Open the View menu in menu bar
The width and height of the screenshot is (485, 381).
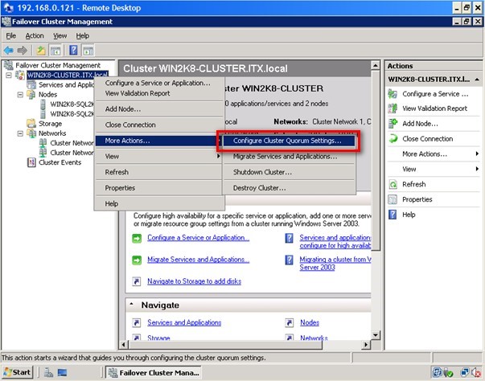coord(60,36)
